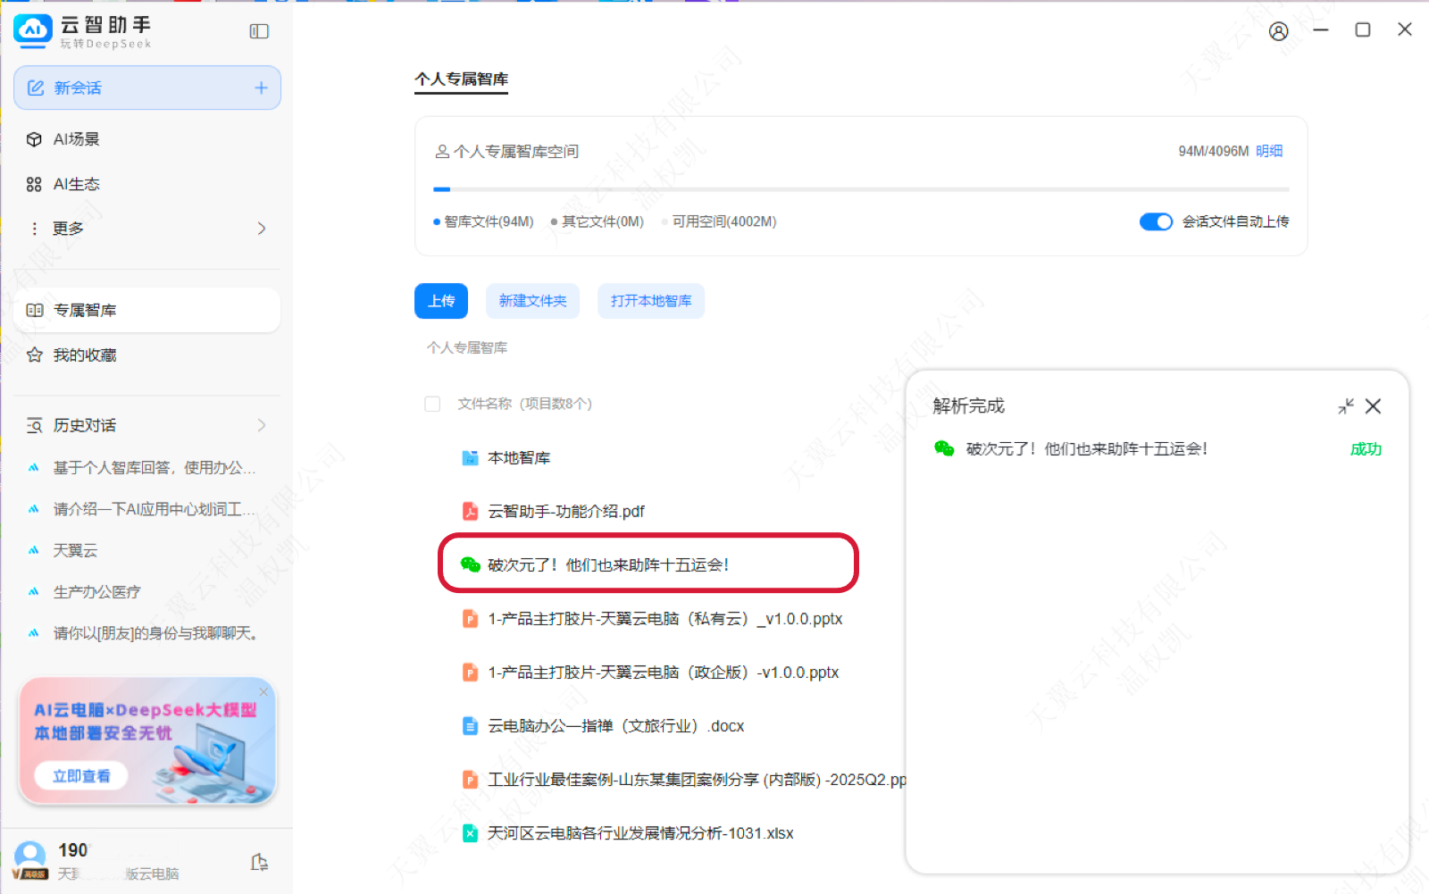Maximize the 云智助手 window
This screenshot has height=894, width=1429.
1363,29
